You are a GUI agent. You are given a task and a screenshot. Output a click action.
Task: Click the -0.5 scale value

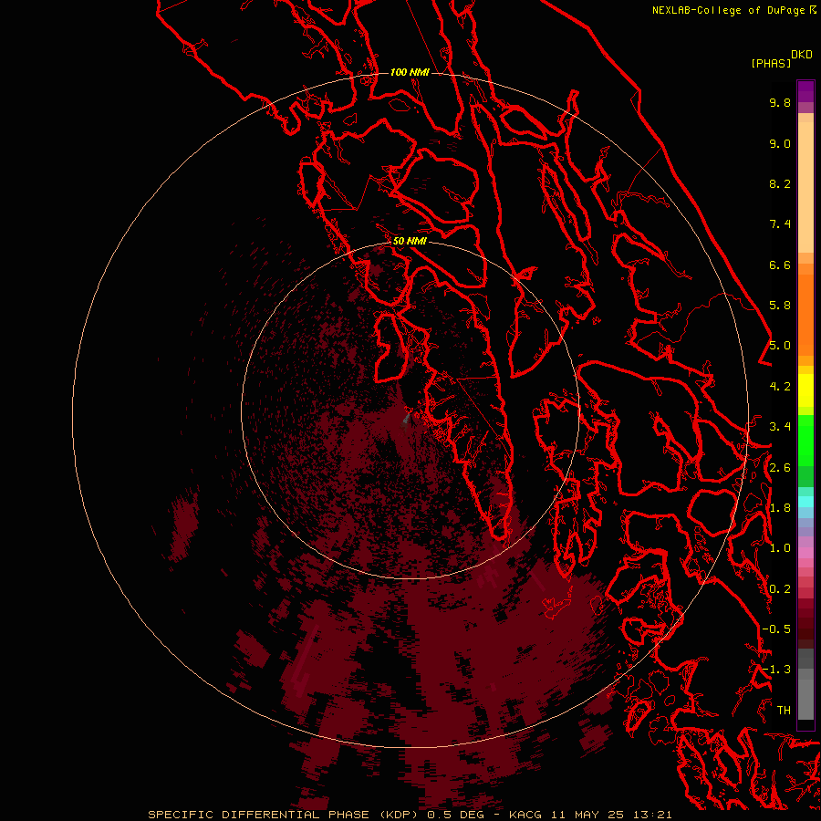(x=776, y=629)
